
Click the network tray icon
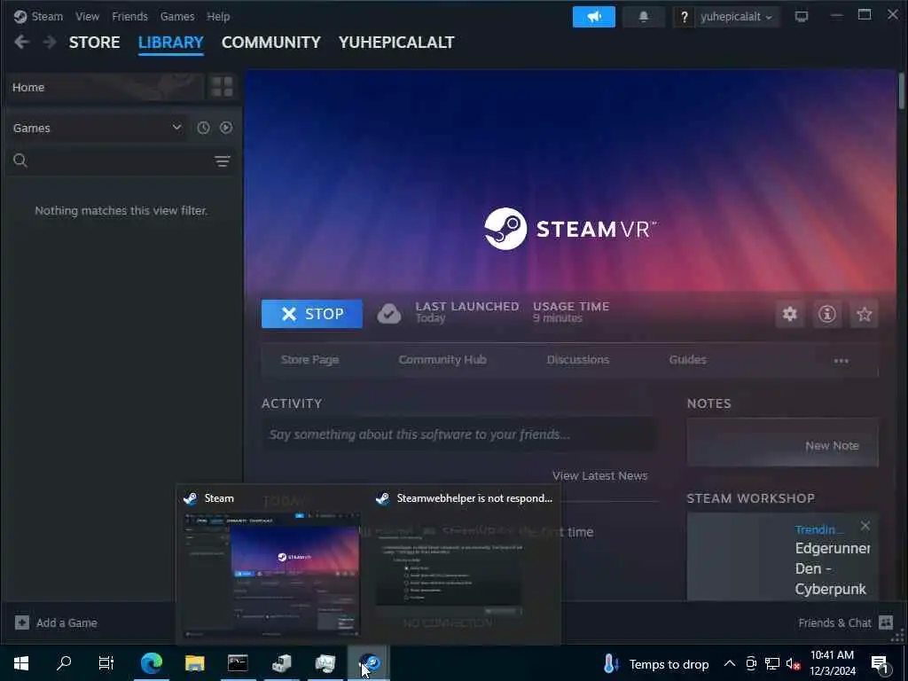(x=772, y=663)
